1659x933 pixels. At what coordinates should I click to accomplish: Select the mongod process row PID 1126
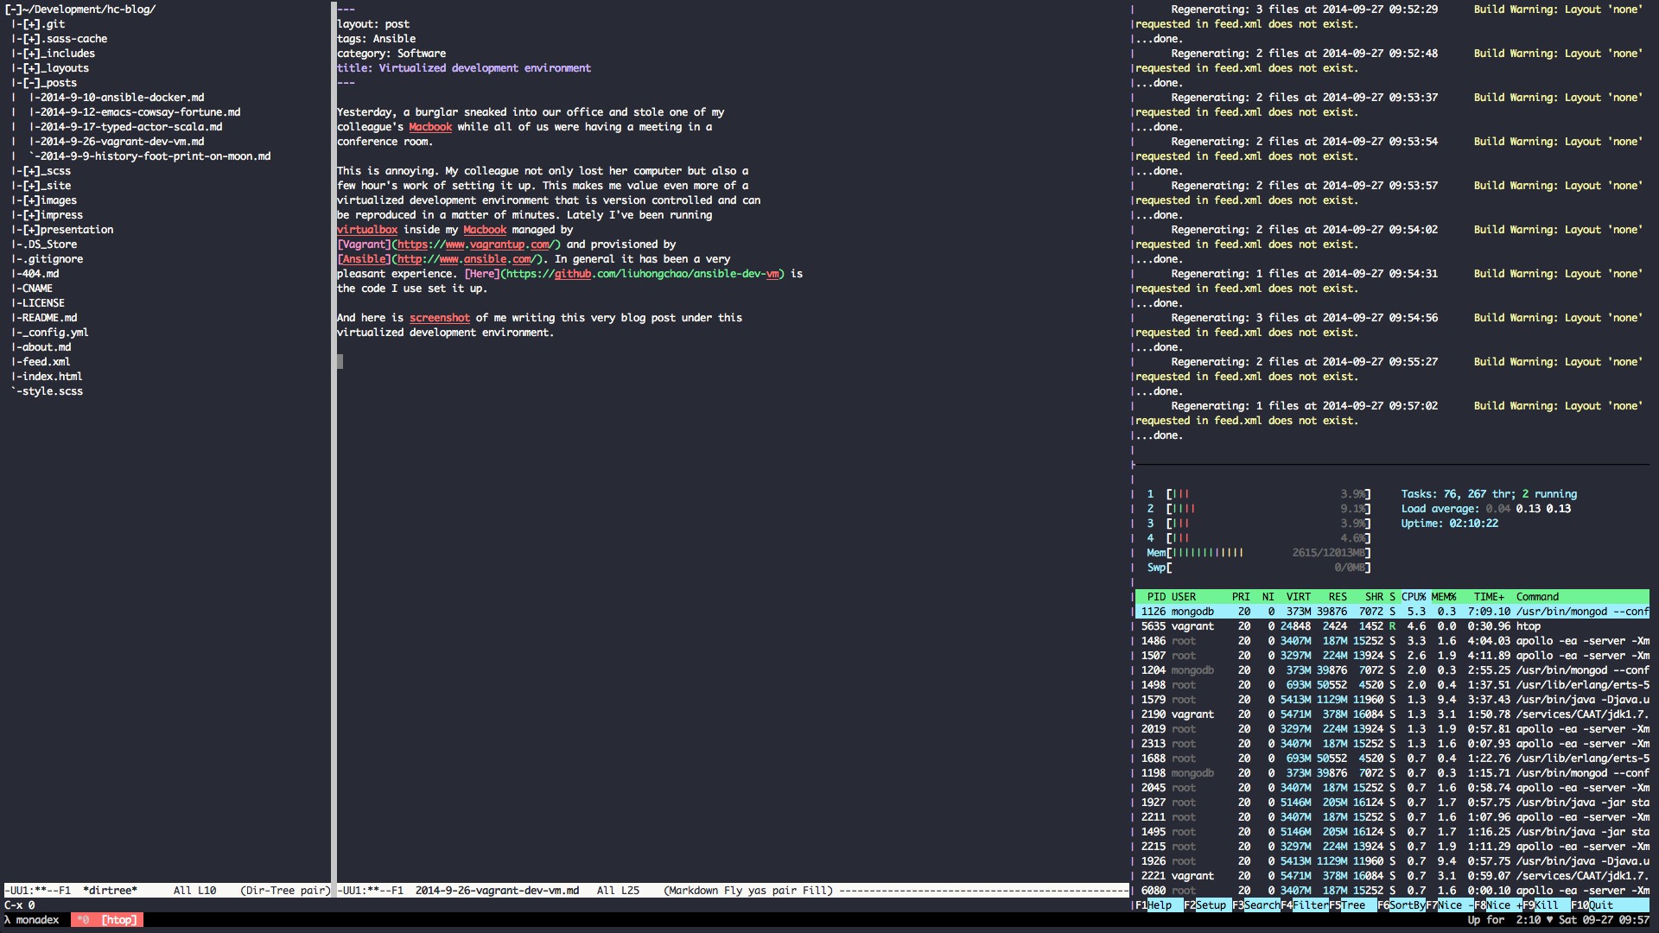point(1392,612)
